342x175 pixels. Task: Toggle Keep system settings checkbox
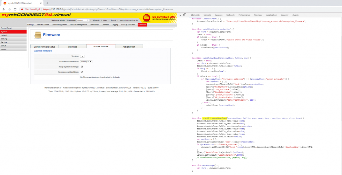(82, 67)
